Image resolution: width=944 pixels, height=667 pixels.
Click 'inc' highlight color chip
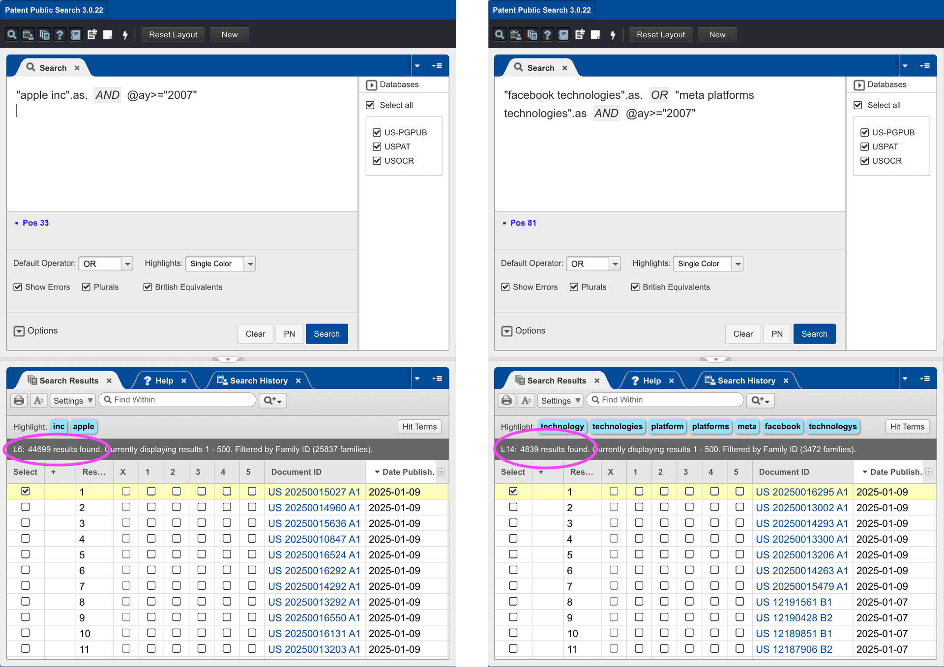[x=59, y=426]
